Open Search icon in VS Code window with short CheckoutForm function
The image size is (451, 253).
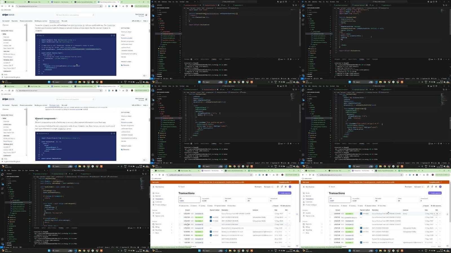click(x=153, y=10)
